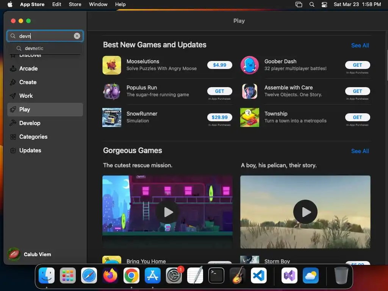388x291 pixels.
Task: Get the Township game
Action: pyautogui.click(x=357, y=117)
